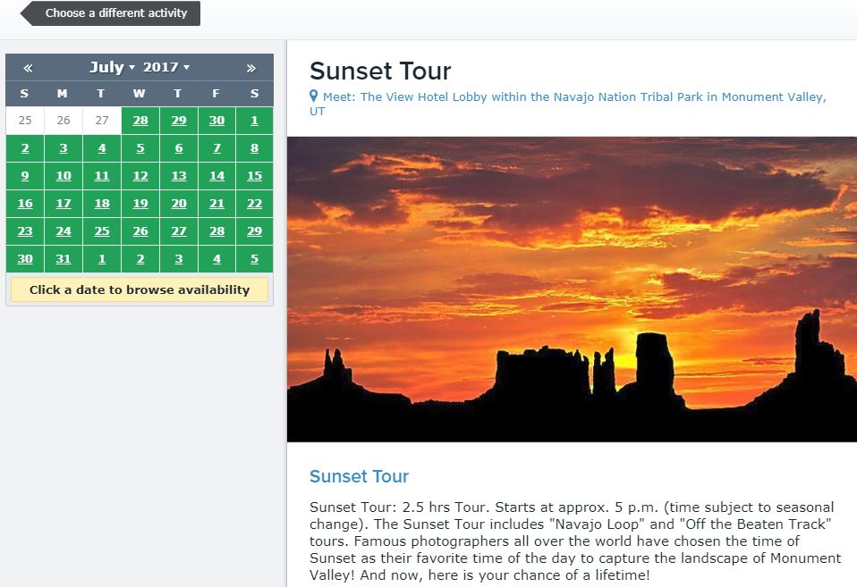
Task: Click Friday July 28 in the fifth row
Action: click(x=217, y=231)
